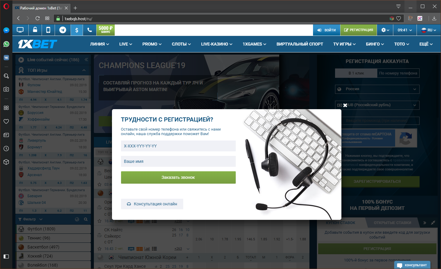
Task: Click the green РЕГИСТРАЦИЯ button in top bar
Action: pos(359,30)
